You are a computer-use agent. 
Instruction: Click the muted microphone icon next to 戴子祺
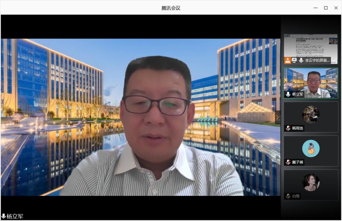pyautogui.click(x=288, y=162)
